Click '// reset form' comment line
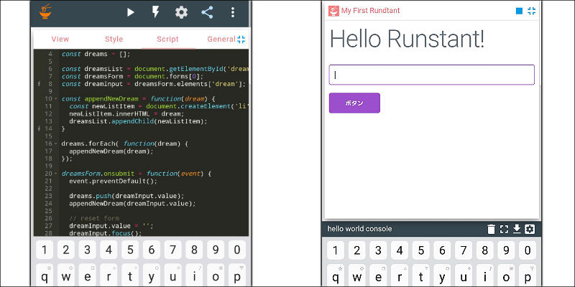The height and width of the screenshot is (287, 575). [x=94, y=219]
